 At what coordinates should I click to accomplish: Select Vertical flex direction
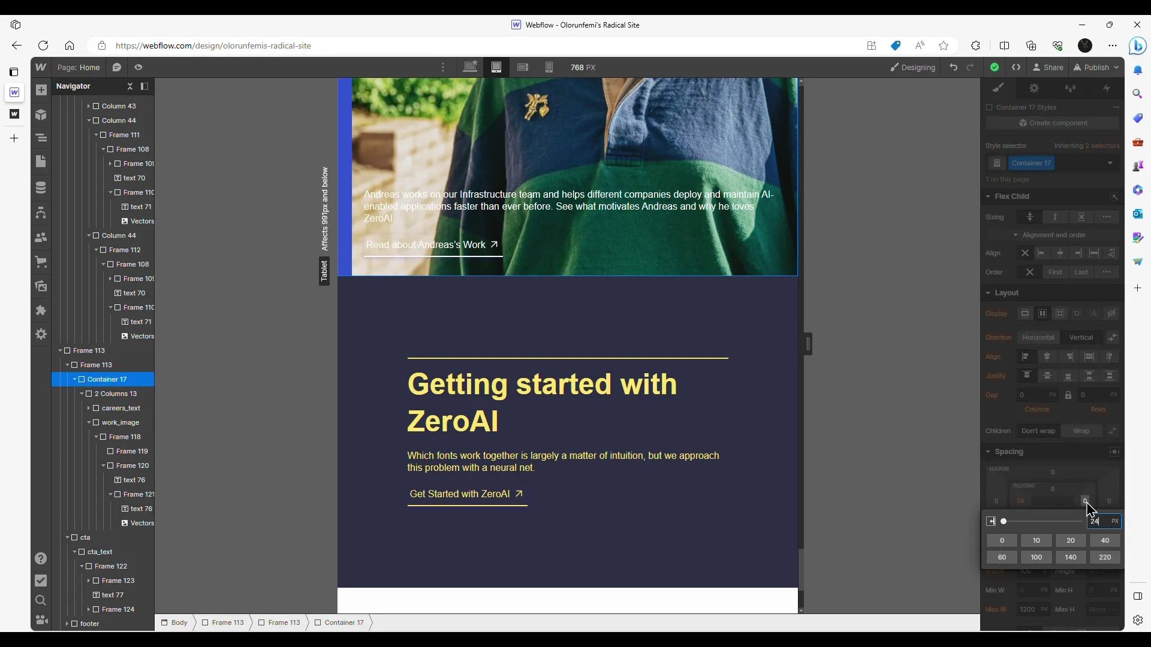tap(1081, 337)
